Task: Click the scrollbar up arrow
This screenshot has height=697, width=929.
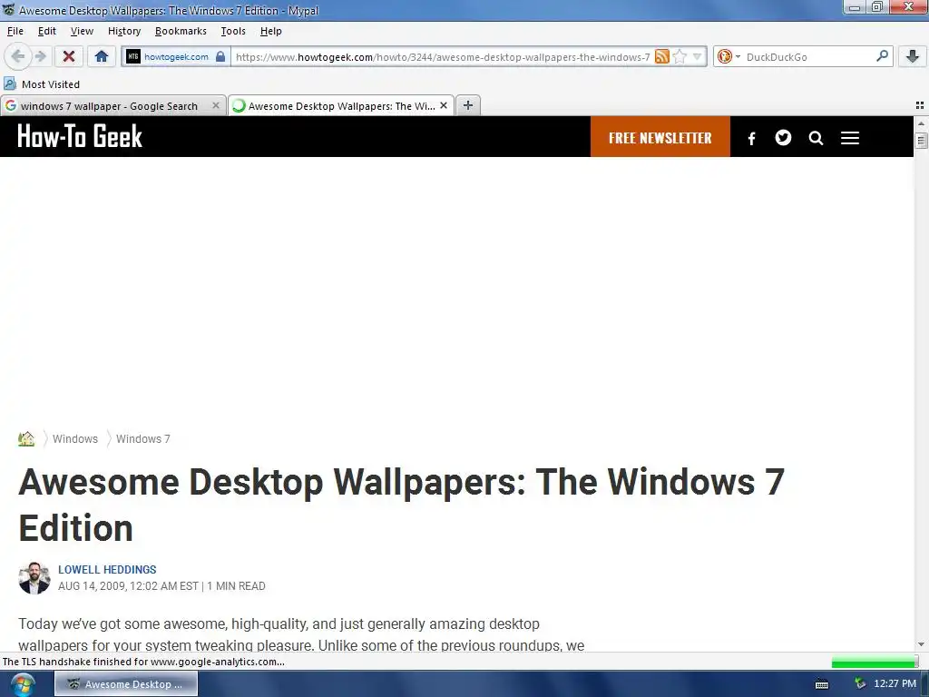Action: [921, 123]
